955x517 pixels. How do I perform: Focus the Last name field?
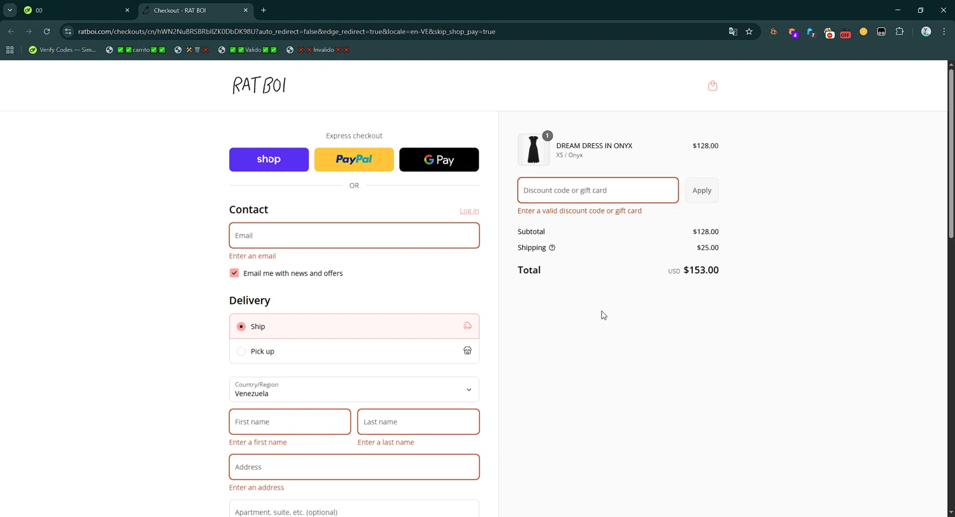[418, 422]
